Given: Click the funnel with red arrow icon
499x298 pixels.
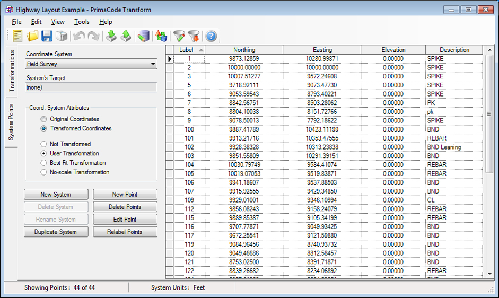Looking at the screenshot, I should (194, 36).
